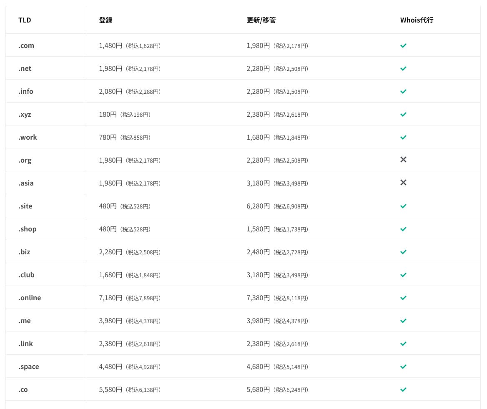487x409 pixels.
Task: Click the .work renewal price 1,680円
Action: click(258, 137)
